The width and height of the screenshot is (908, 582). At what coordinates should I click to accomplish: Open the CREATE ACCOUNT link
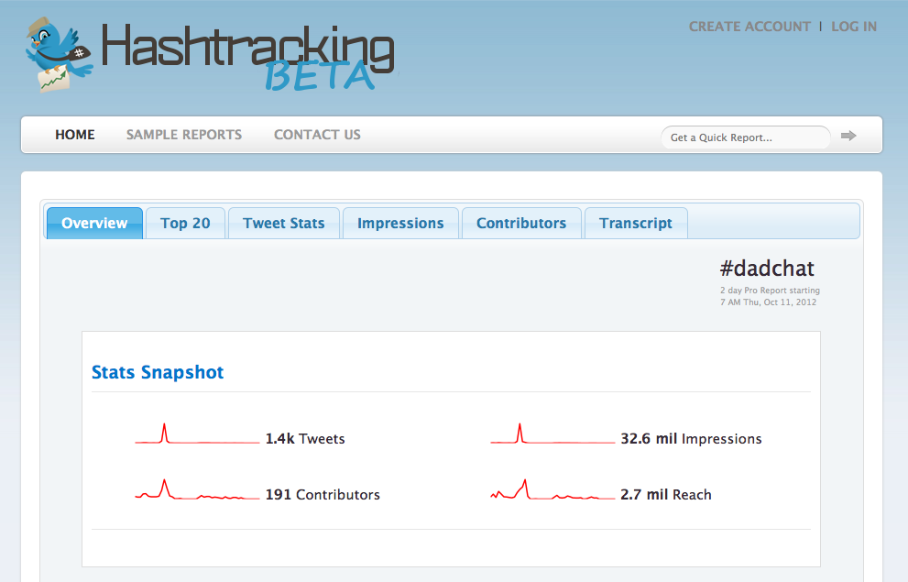tap(749, 27)
